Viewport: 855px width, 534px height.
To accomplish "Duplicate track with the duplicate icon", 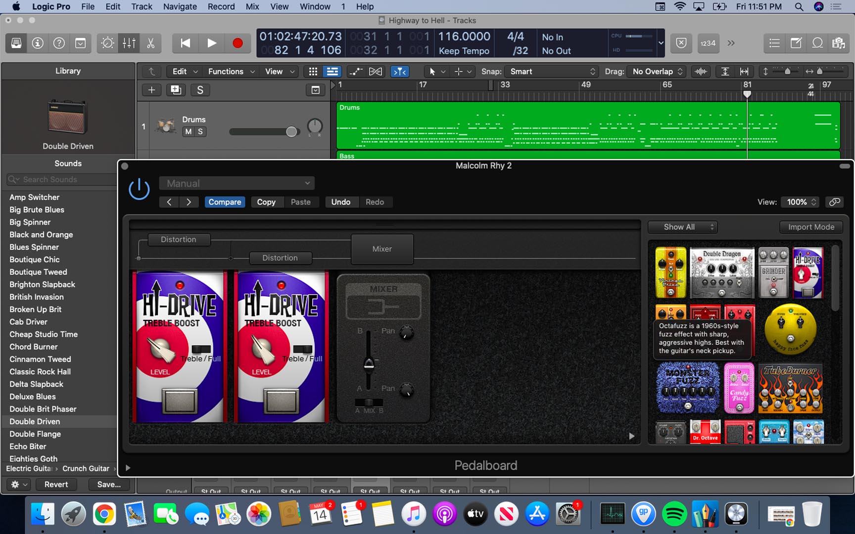I will tap(176, 90).
